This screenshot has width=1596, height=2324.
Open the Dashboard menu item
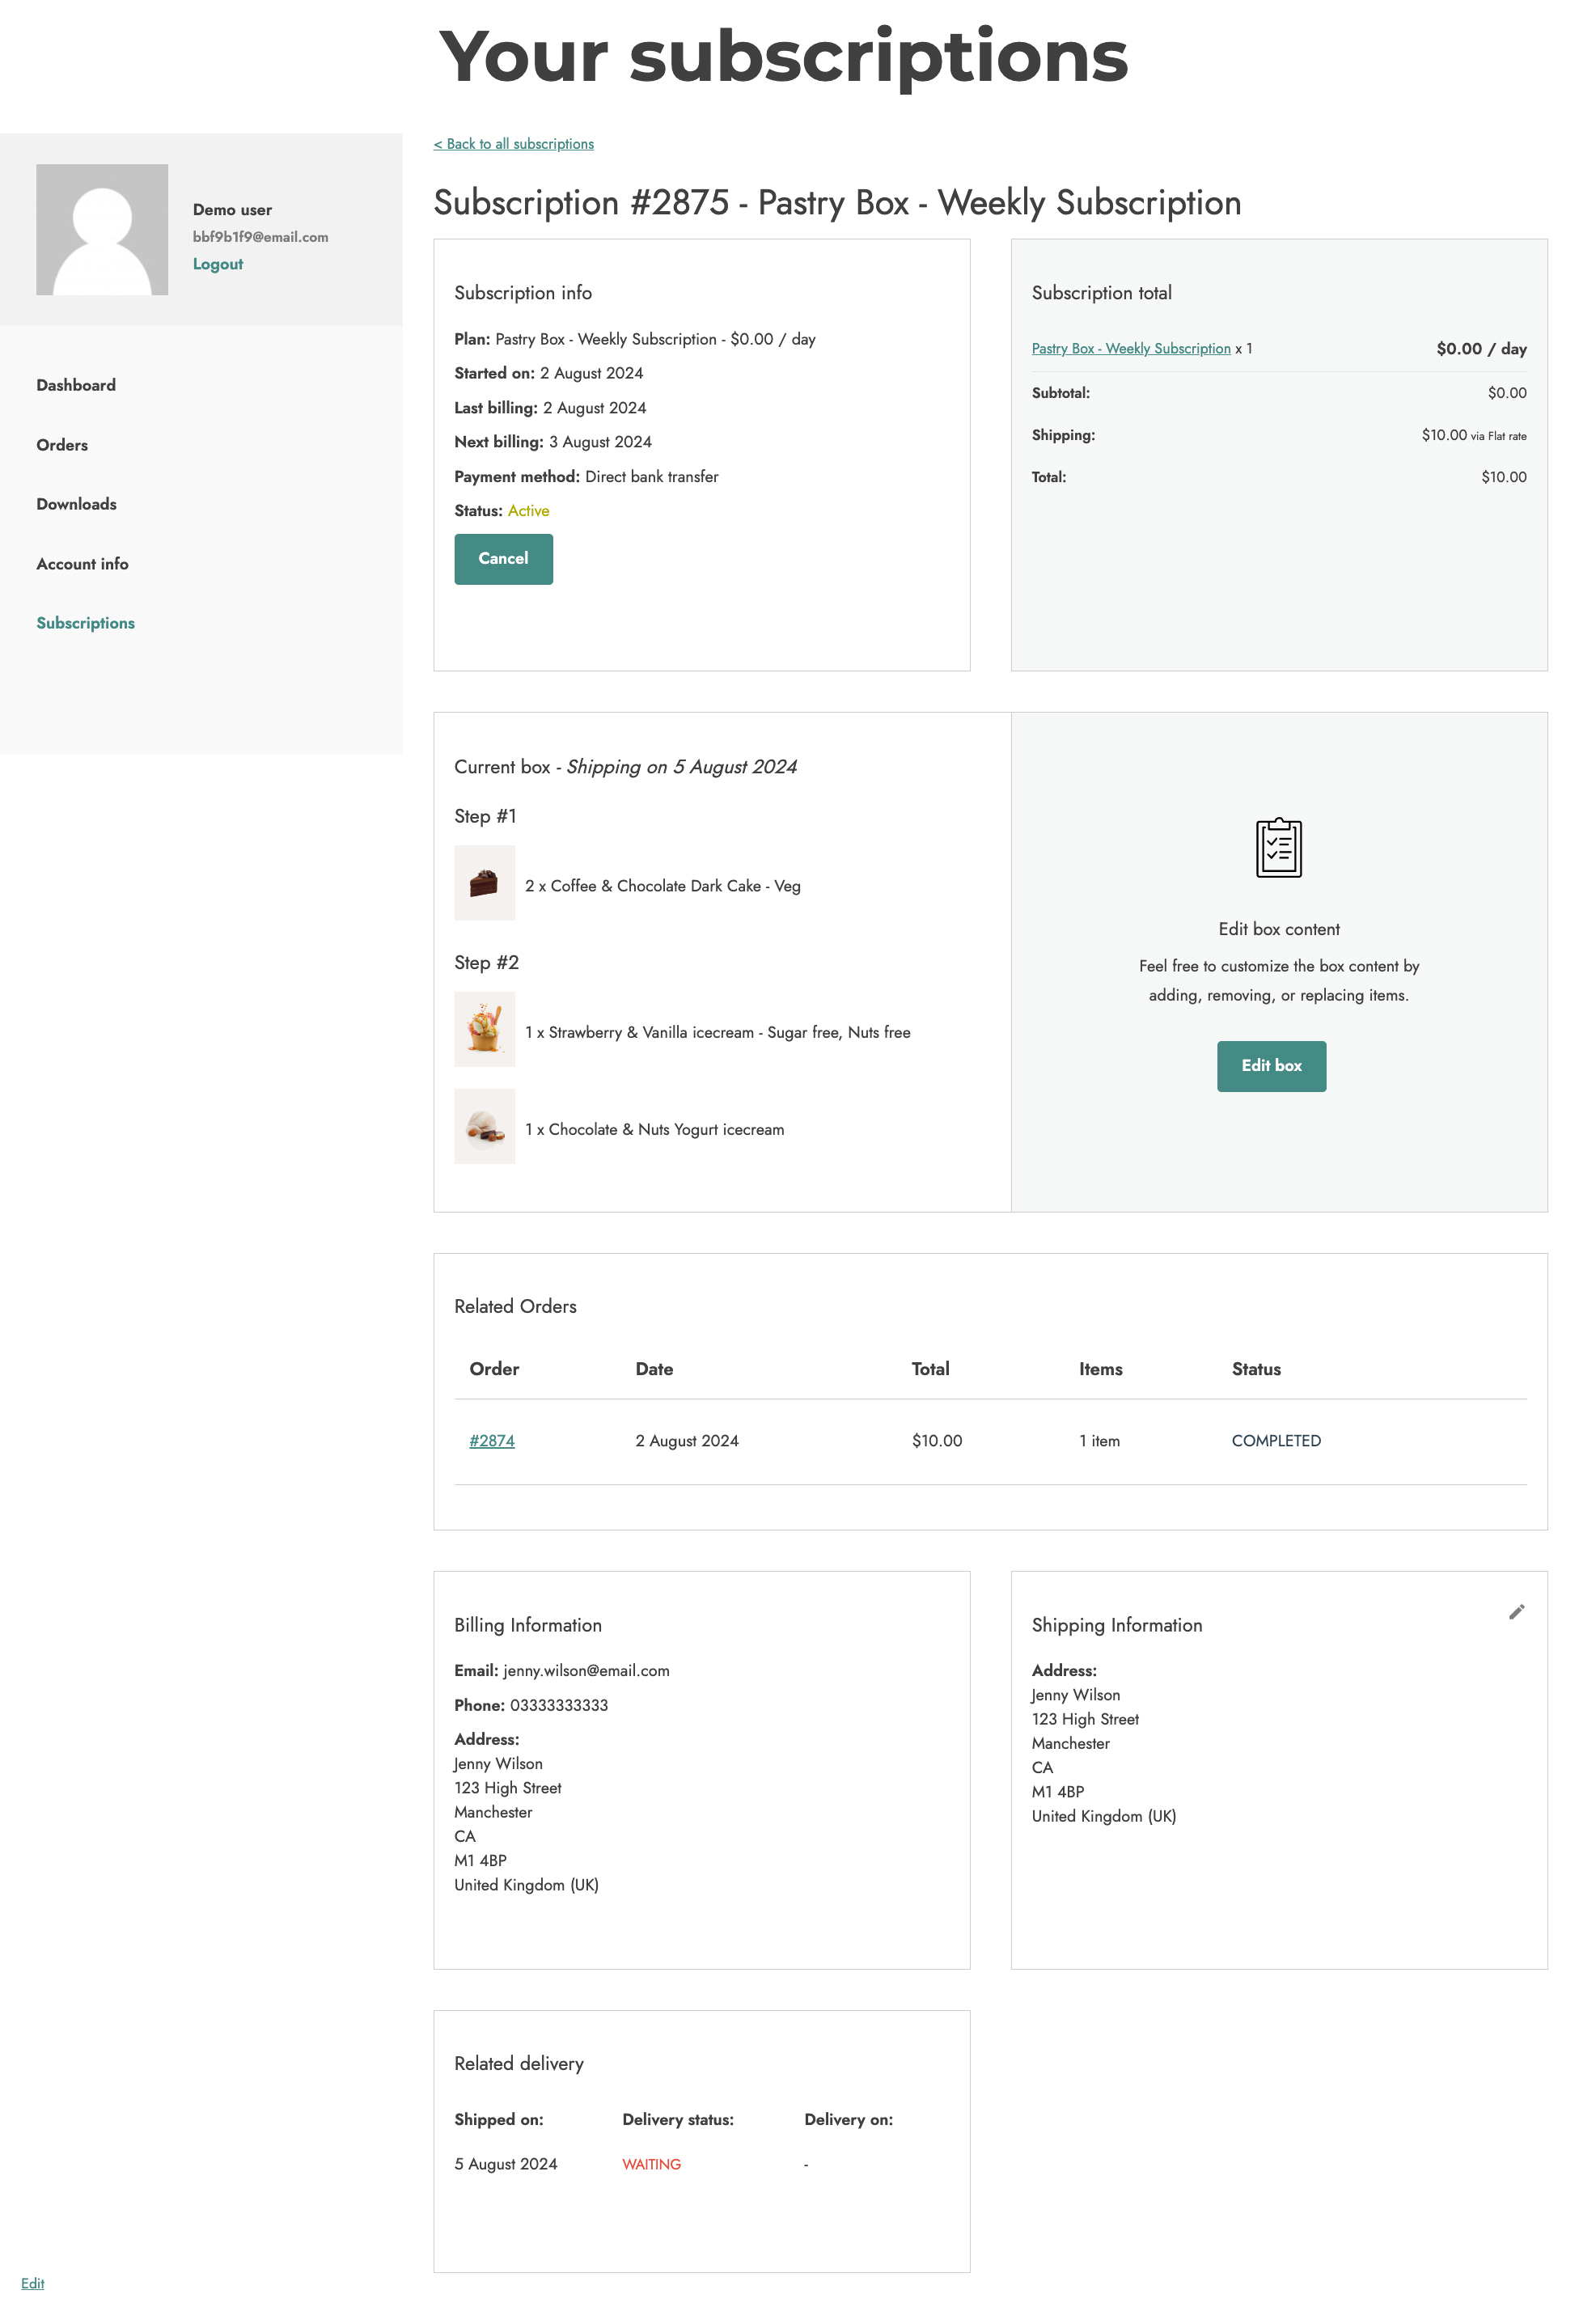[x=76, y=385]
